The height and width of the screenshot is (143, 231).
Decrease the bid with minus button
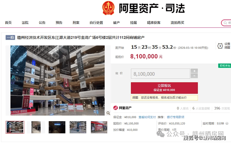point(194,76)
